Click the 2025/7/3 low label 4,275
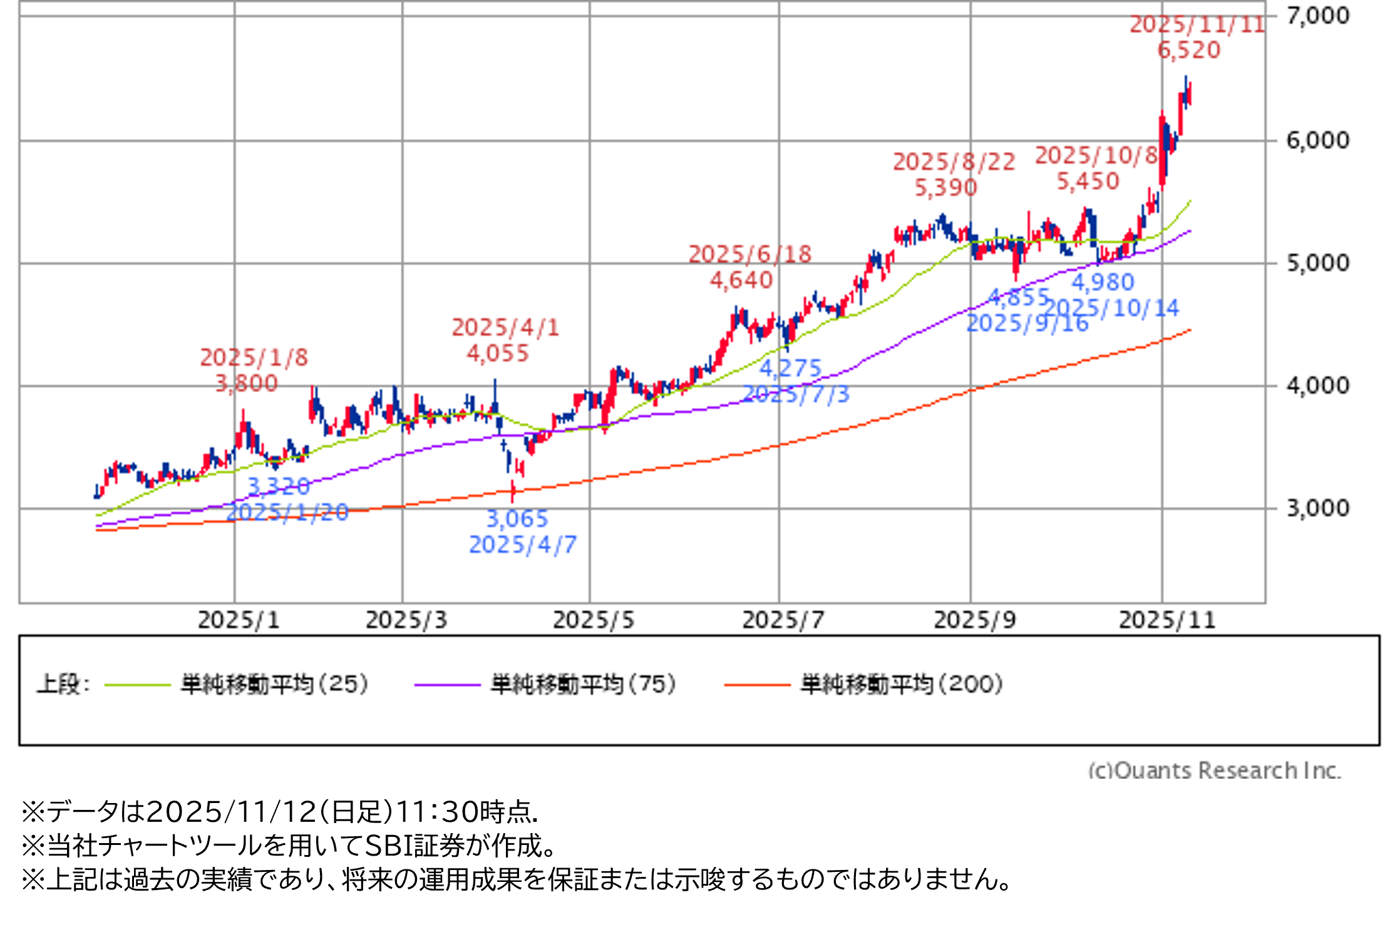The image size is (1385, 952). pos(790,368)
